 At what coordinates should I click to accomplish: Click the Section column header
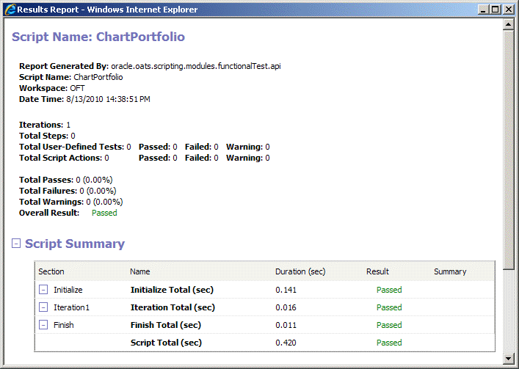click(51, 271)
